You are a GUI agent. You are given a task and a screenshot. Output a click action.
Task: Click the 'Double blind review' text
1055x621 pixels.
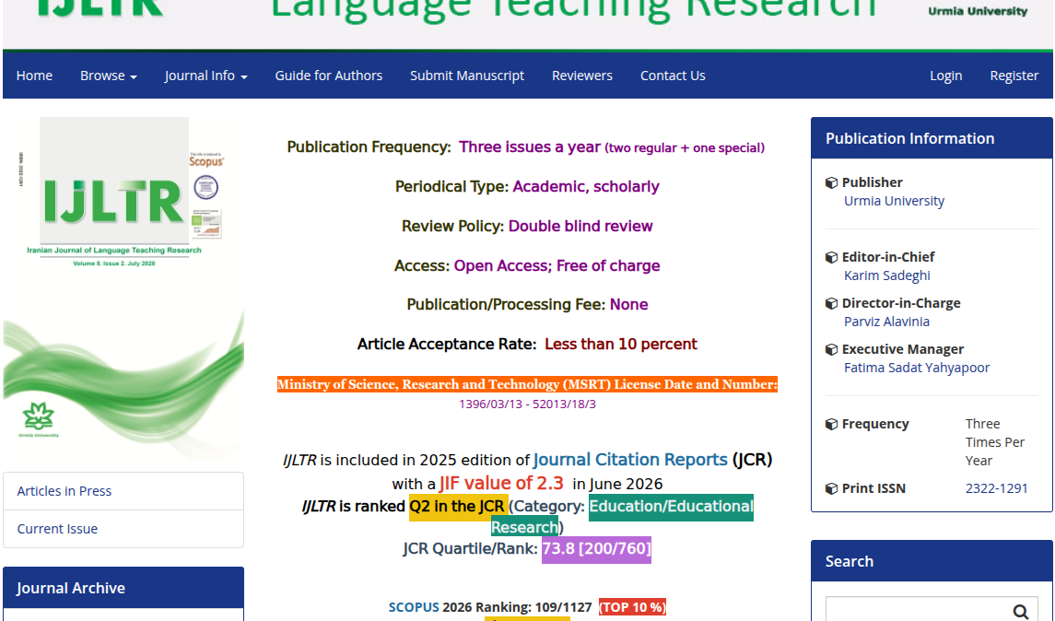(580, 226)
